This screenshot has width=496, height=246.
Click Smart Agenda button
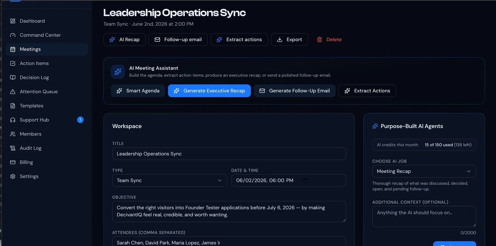click(138, 91)
